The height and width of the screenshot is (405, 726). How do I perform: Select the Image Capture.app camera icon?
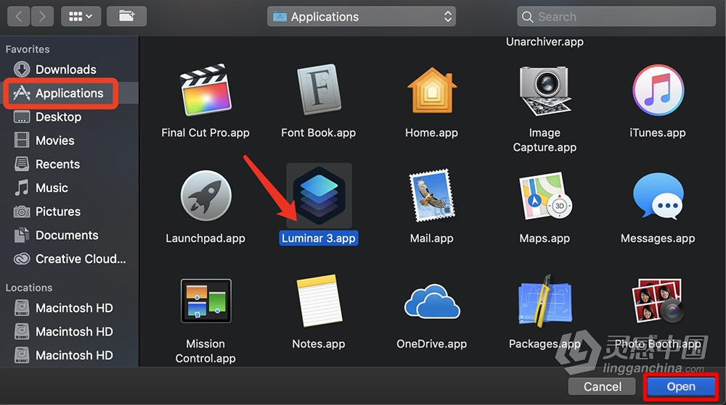click(544, 91)
